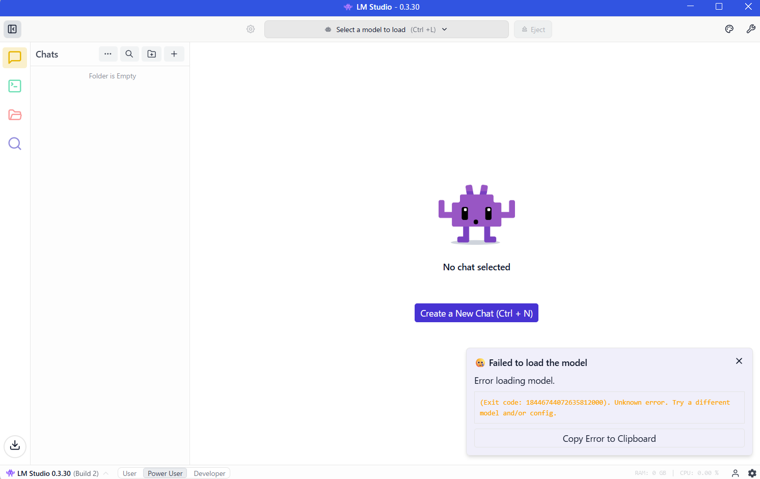
Task: Open the Select a model to load dropdown
Action: coord(386,30)
